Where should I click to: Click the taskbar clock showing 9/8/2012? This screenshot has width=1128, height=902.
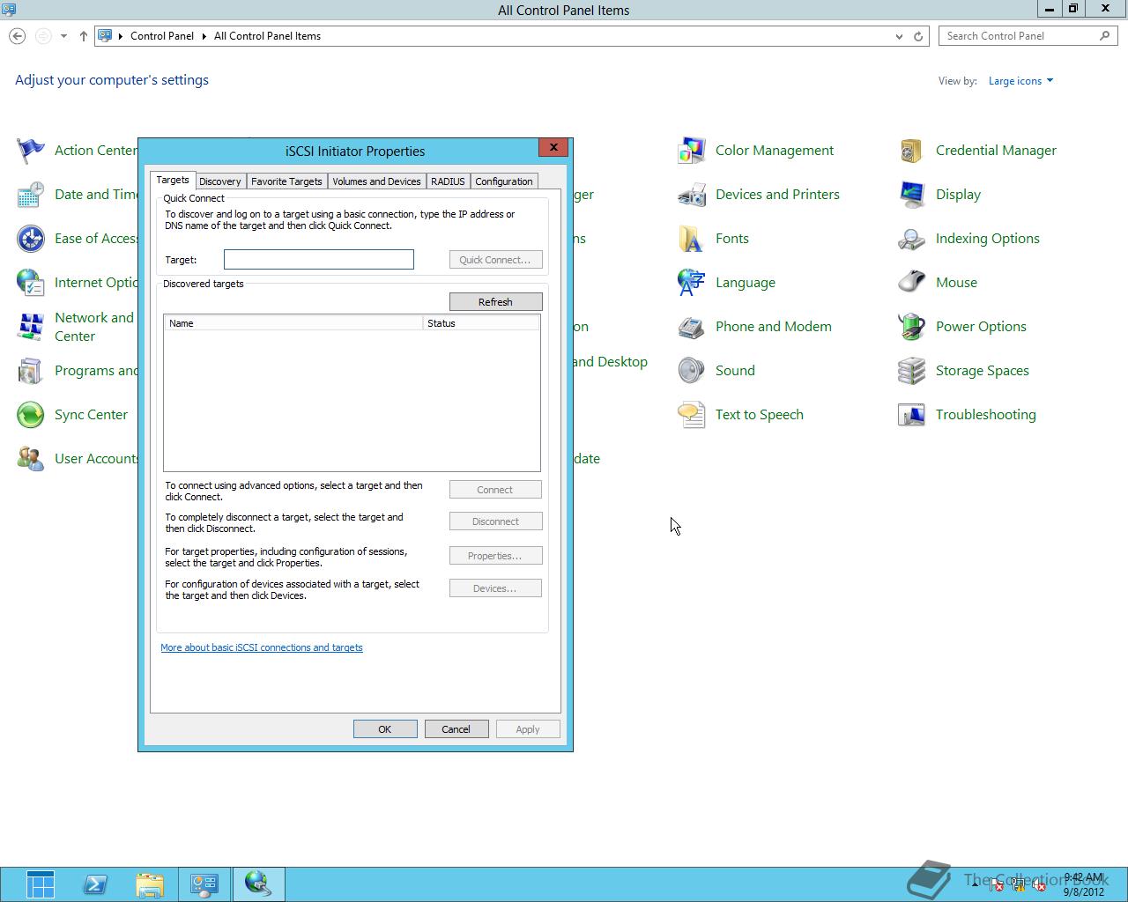point(1083,884)
